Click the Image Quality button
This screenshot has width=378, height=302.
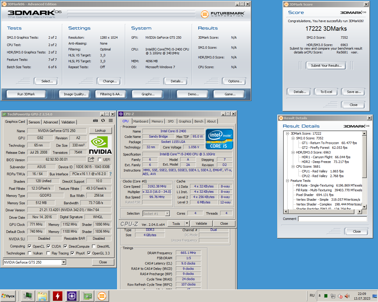tap(75, 94)
